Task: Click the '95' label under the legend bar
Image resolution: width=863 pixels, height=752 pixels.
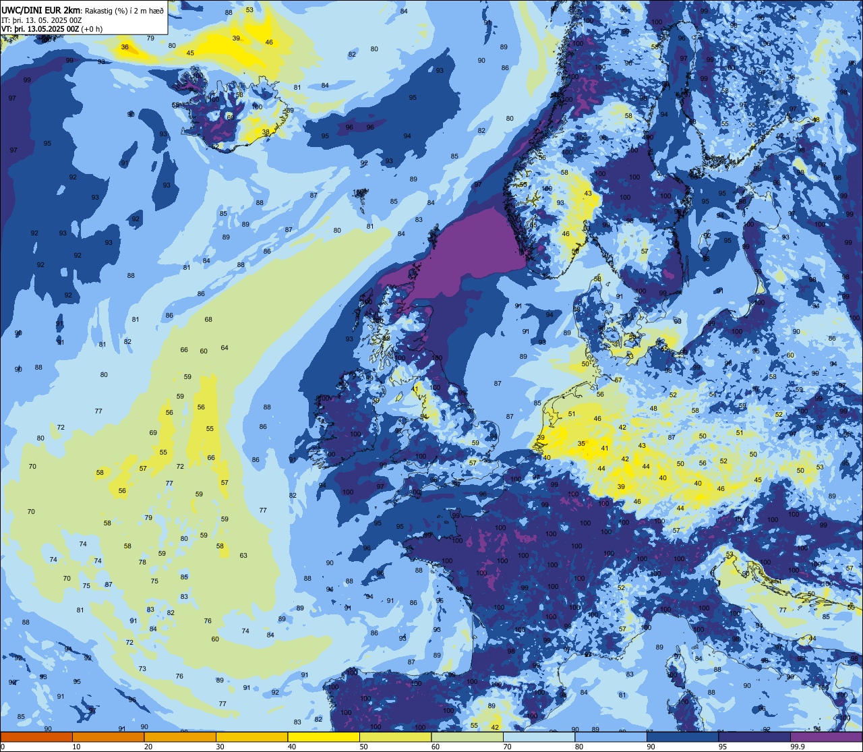Action: click(x=722, y=747)
